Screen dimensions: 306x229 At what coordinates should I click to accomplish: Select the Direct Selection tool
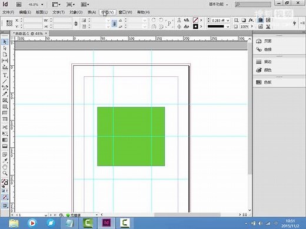[x=5, y=48]
